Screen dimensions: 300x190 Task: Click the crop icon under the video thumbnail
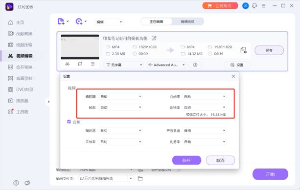pyautogui.click(x=80, y=64)
